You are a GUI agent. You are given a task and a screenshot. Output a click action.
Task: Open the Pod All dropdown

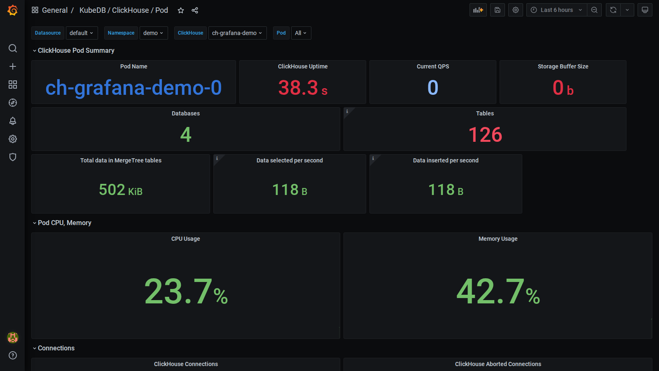301,33
